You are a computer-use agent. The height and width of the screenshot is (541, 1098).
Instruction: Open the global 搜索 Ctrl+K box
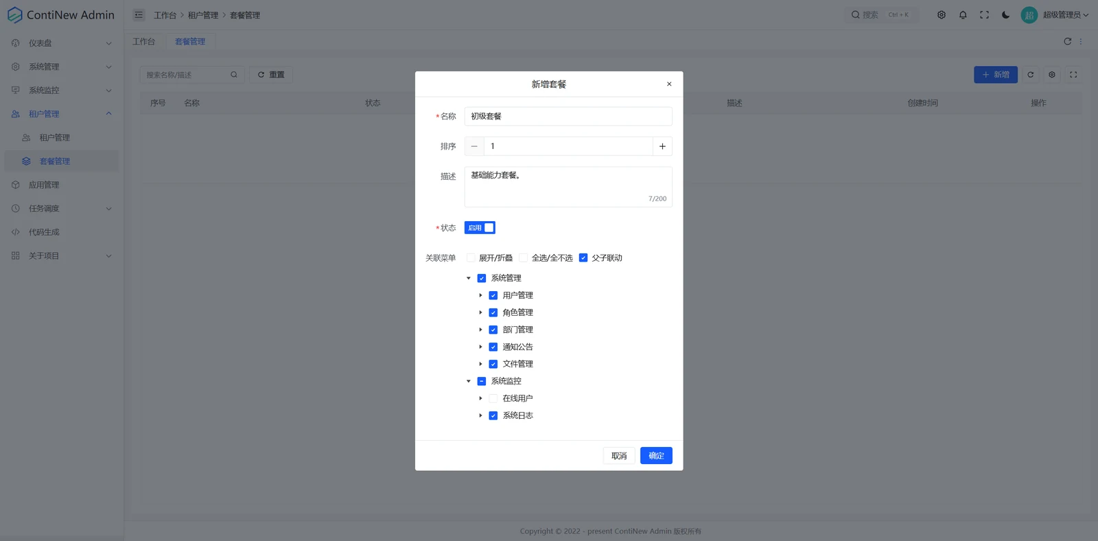(x=882, y=14)
